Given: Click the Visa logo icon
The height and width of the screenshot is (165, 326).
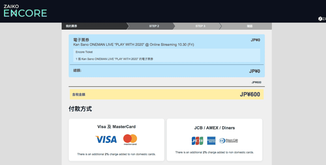Looking at the screenshot, I should coord(106,140).
